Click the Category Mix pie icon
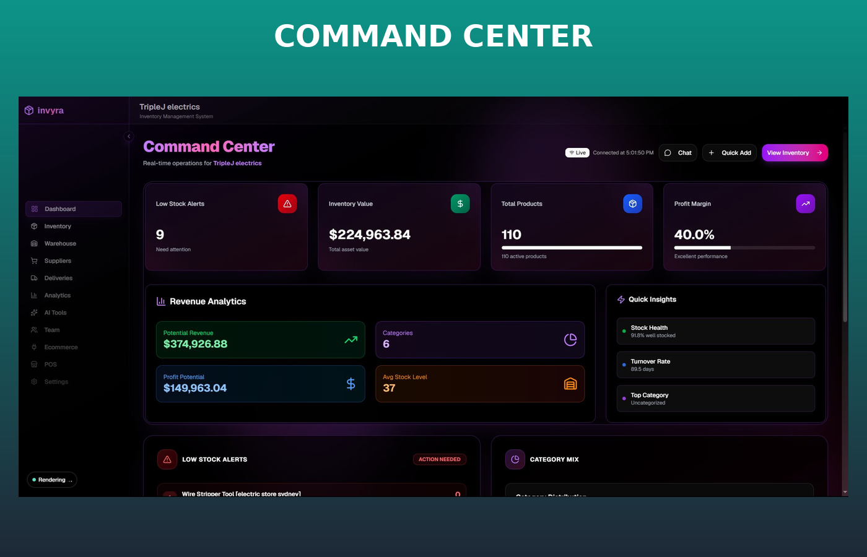 click(x=515, y=459)
